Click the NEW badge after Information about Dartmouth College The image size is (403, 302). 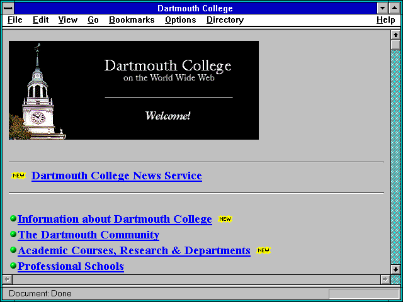click(x=225, y=219)
